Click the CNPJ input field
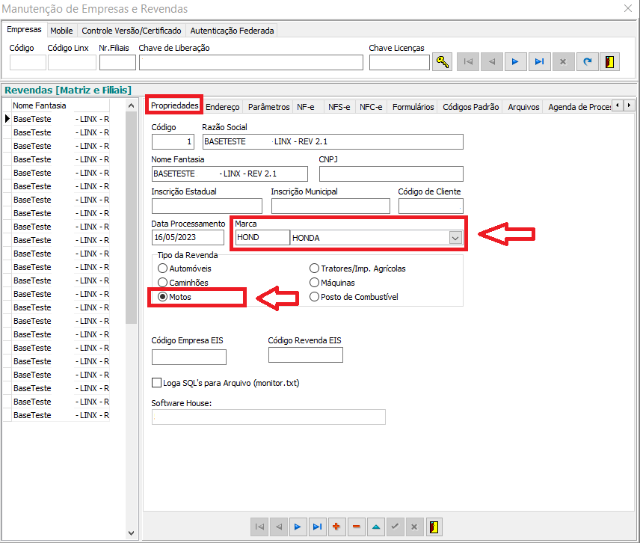Screen dimensions: 640x543 tap(391, 174)
